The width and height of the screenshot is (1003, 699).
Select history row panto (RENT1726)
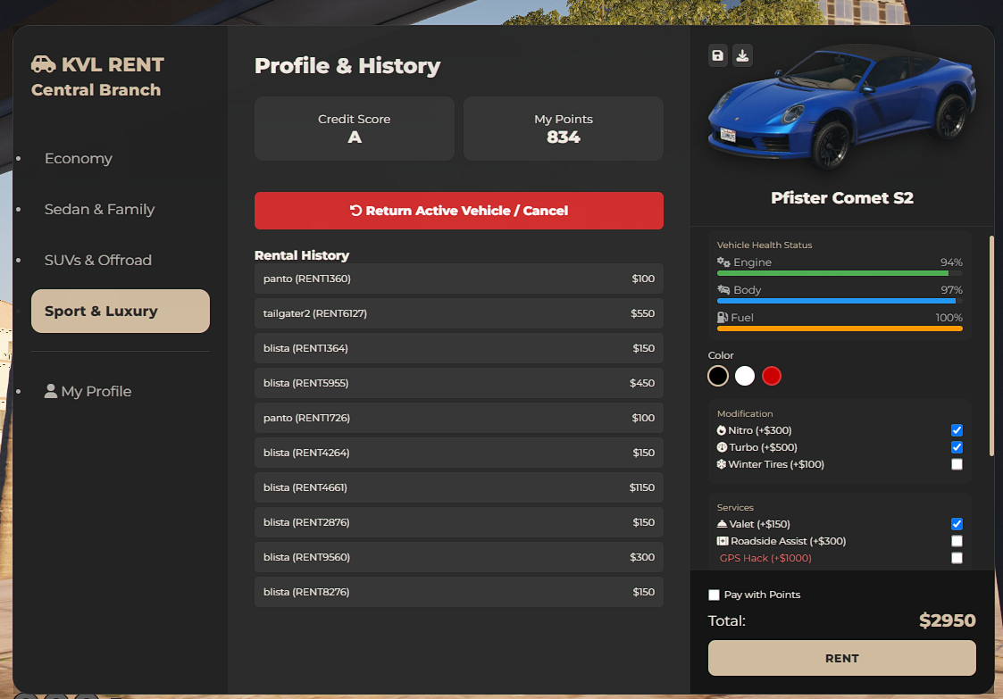[x=459, y=418]
